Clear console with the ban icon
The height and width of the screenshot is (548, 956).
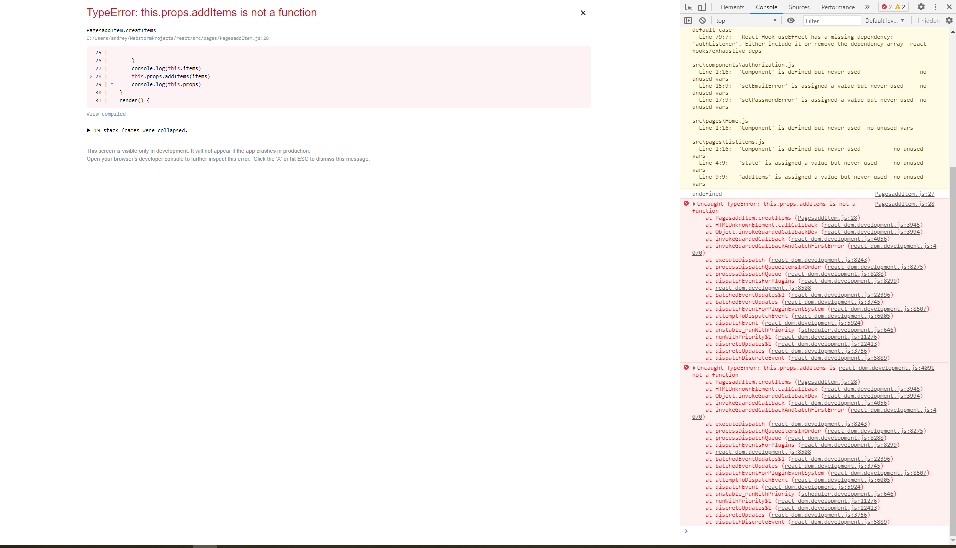702,20
